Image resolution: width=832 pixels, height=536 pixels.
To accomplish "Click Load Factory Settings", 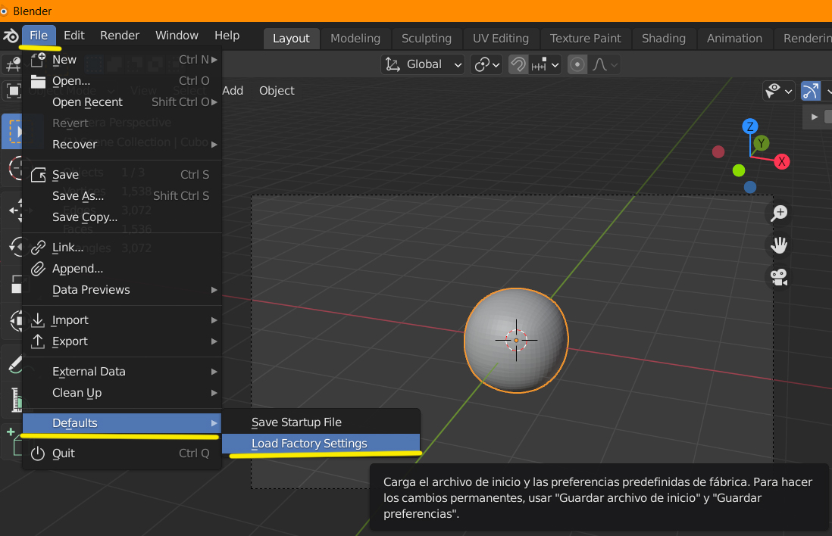I will pyautogui.click(x=321, y=444).
